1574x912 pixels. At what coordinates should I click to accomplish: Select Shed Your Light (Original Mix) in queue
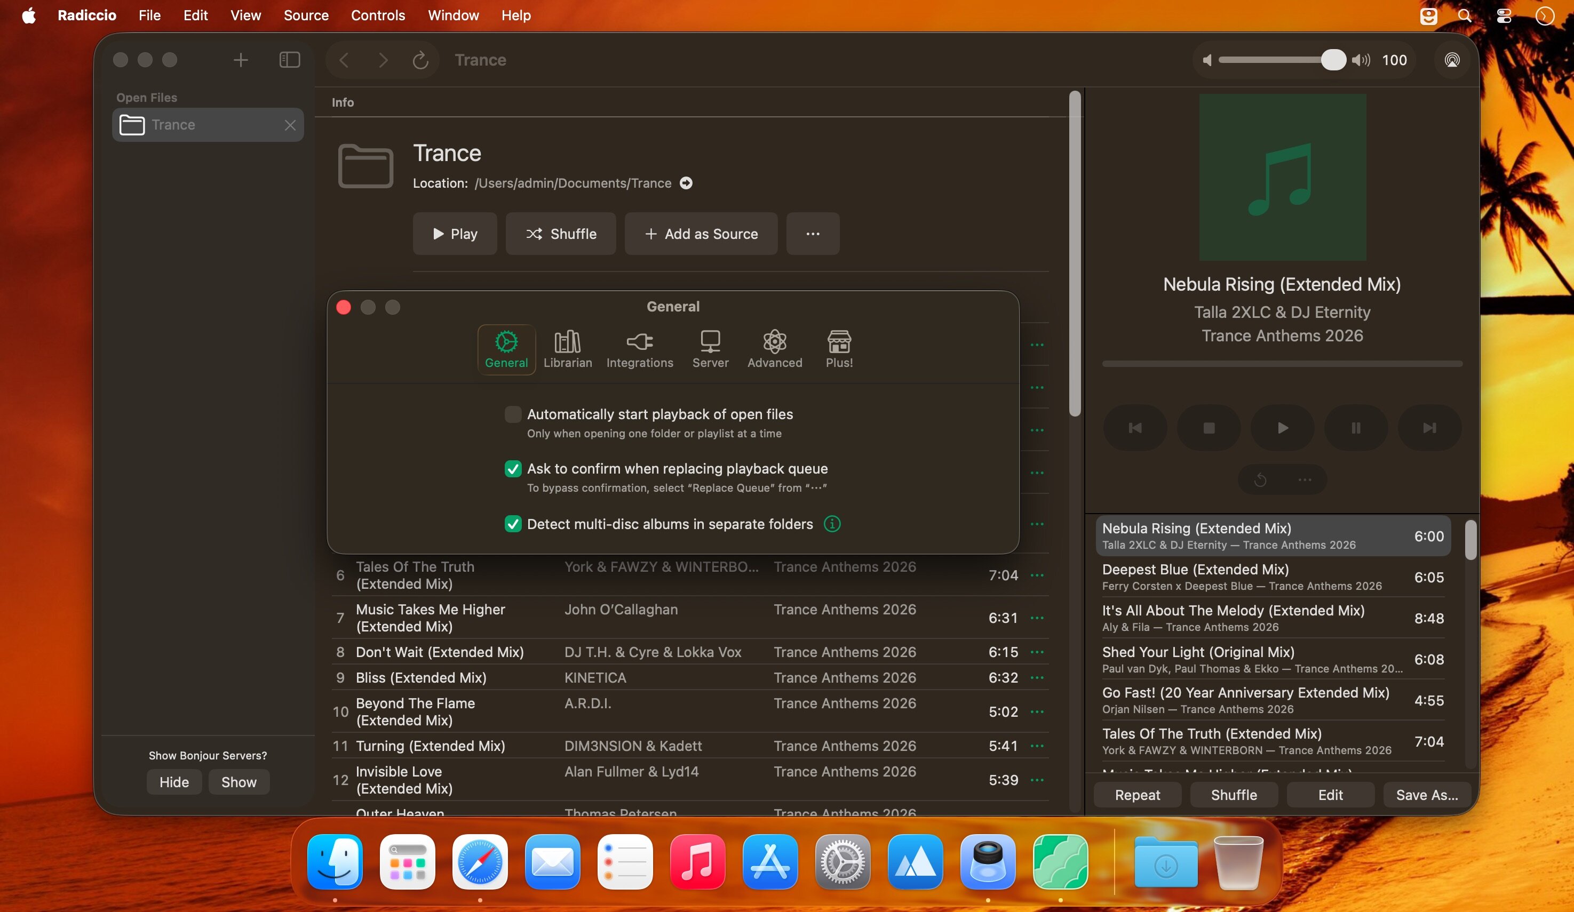[1273, 659]
